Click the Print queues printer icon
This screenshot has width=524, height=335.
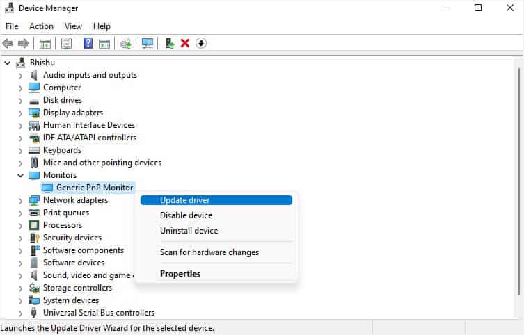click(x=34, y=213)
